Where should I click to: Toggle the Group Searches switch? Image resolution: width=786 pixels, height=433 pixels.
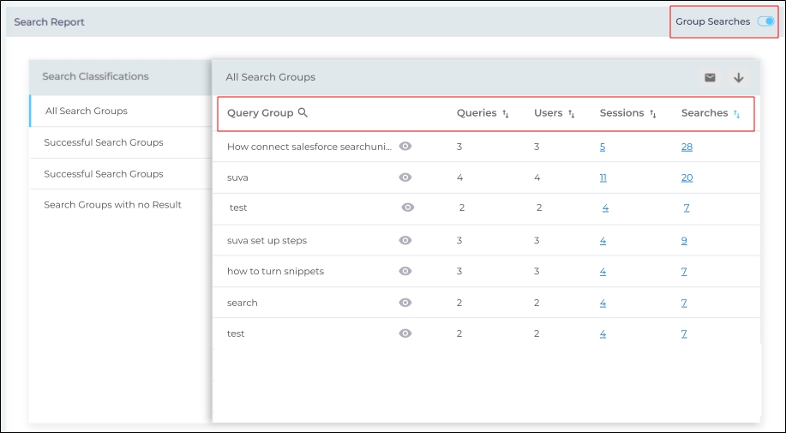[x=765, y=21]
